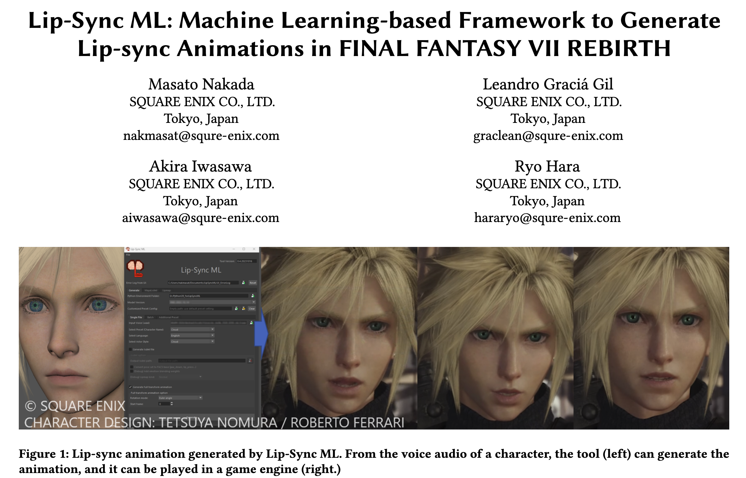Toggle Convert pose set to FACS base

pos(132,367)
